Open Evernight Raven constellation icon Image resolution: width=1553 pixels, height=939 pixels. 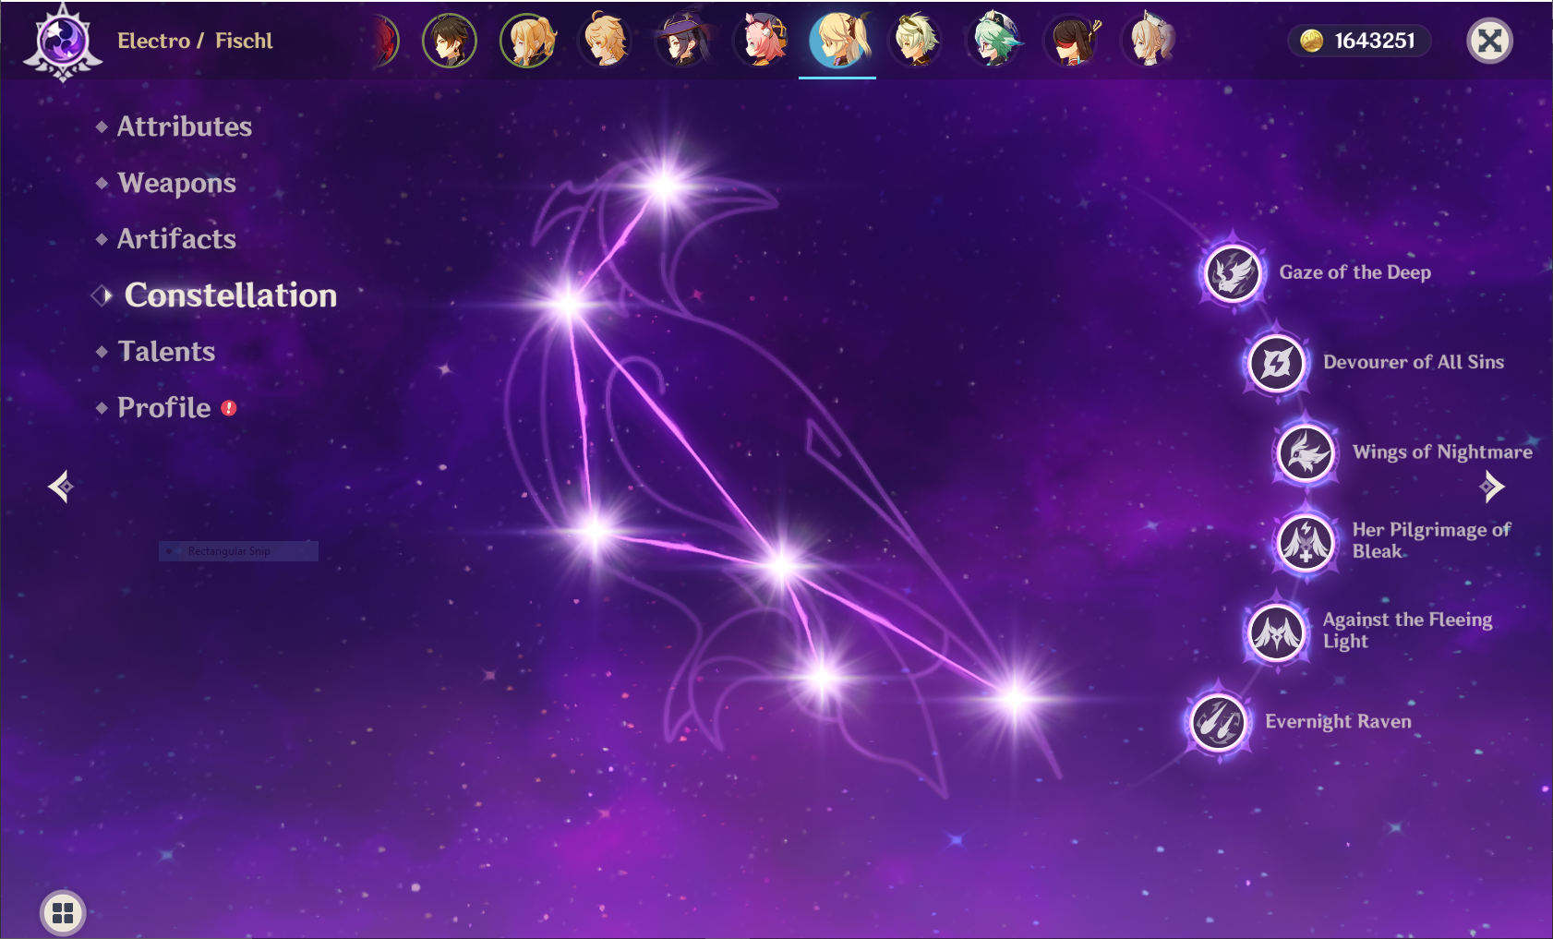tap(1218, 722)
